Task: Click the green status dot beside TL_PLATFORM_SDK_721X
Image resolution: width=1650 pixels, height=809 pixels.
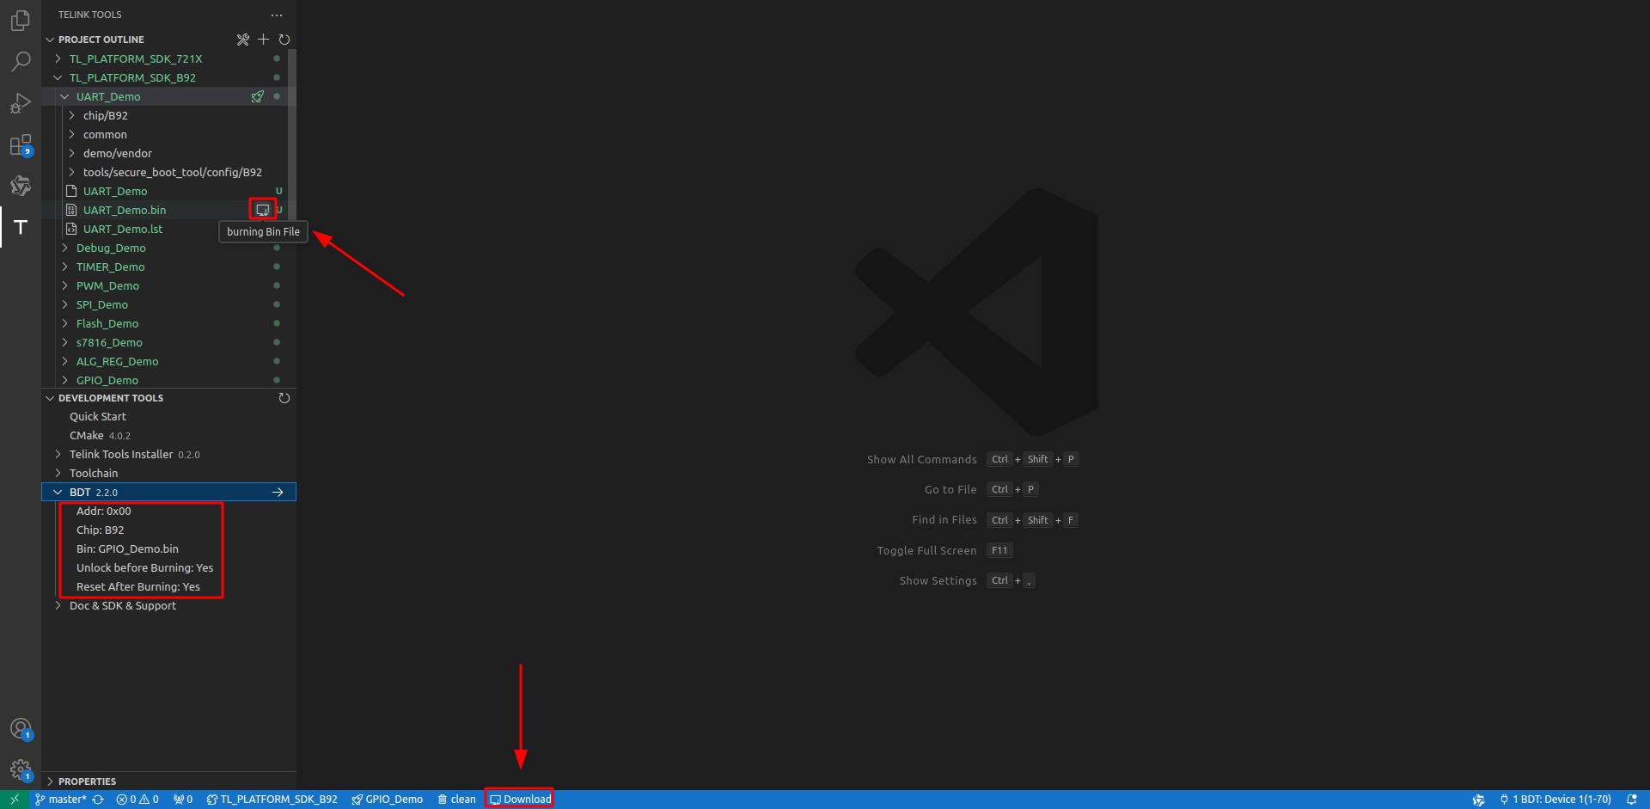Action: point(276,58)
